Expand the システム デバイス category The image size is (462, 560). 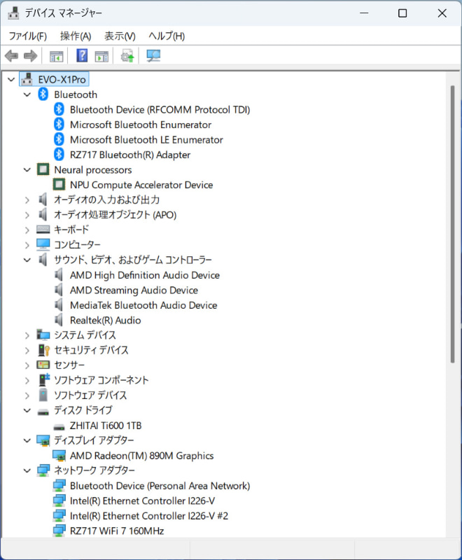tap(27, 335)
